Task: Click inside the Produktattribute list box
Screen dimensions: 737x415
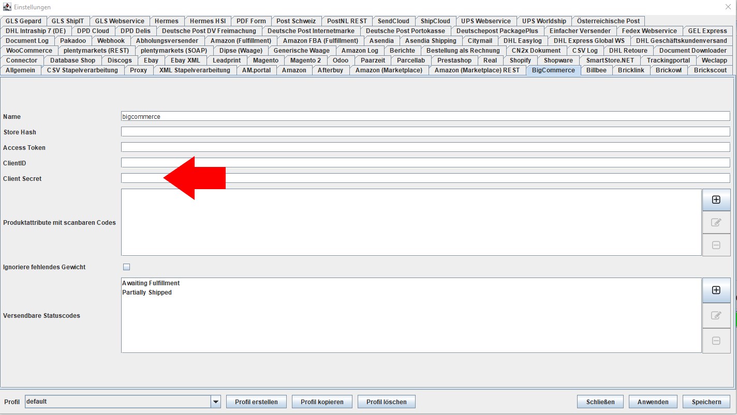Action: pyautogui.click(x=411, y=222)
